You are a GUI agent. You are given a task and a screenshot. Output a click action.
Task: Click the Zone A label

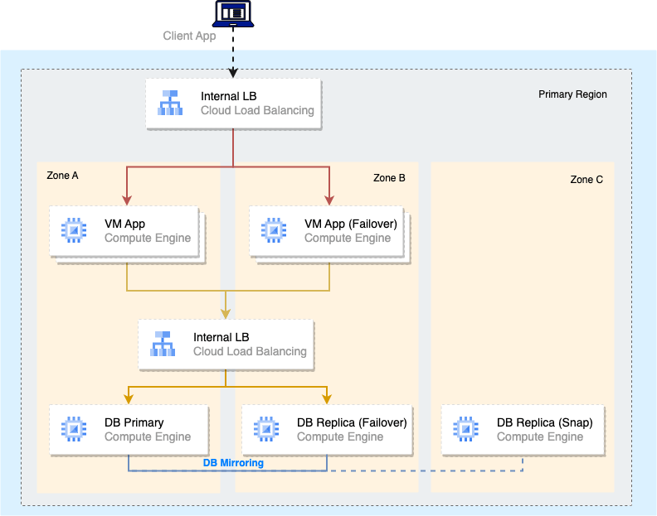(62, 176)
